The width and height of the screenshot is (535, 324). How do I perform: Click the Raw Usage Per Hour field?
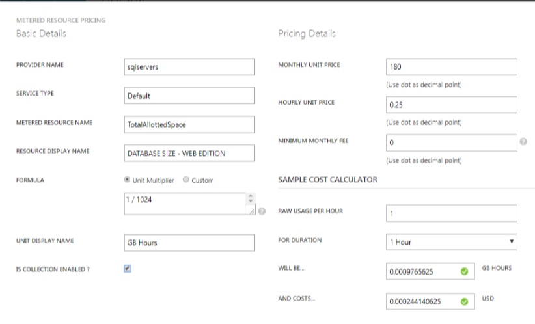452,213
